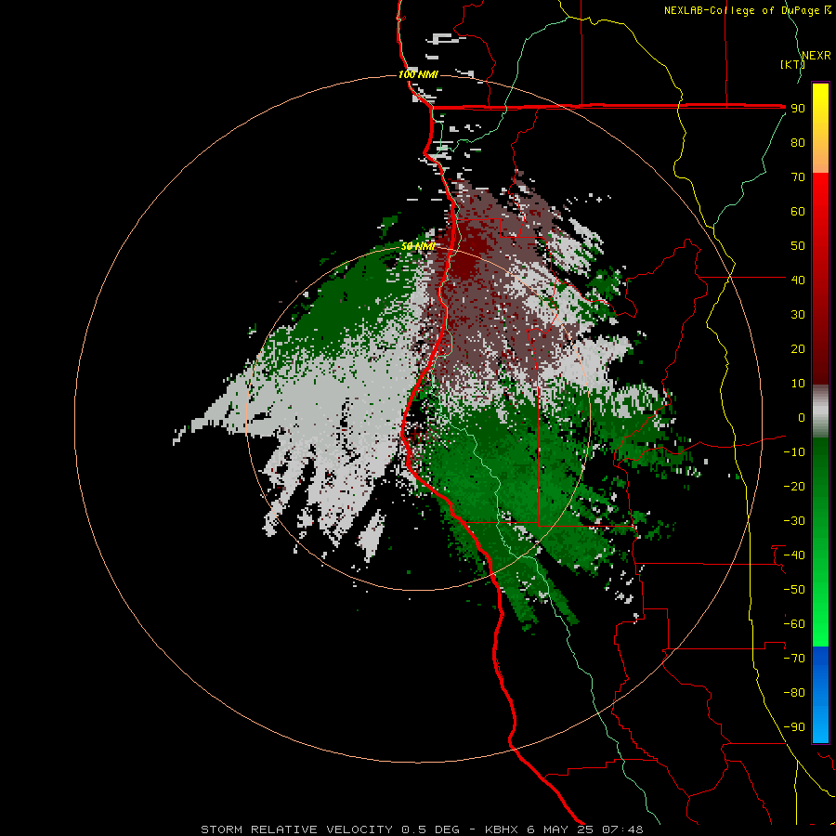Screen dimensions: 836x836
Task: Click the 0 value on velocity scale
Action: [x=802, y=418]
